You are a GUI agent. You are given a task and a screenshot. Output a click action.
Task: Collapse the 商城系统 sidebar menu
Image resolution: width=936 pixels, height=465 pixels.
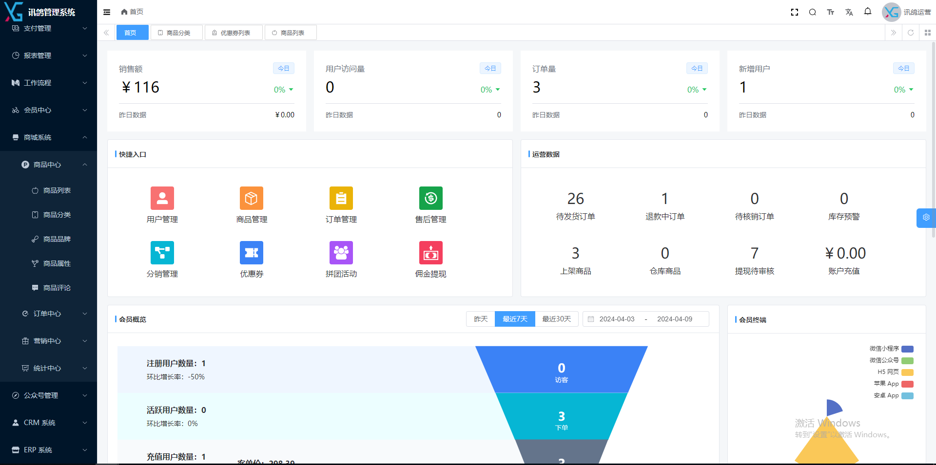click(x=49, y=137)
